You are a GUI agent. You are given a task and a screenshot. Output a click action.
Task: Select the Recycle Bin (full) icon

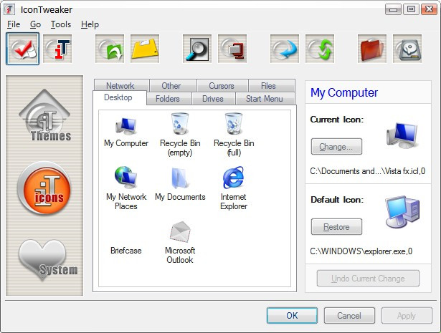(234, 135)
